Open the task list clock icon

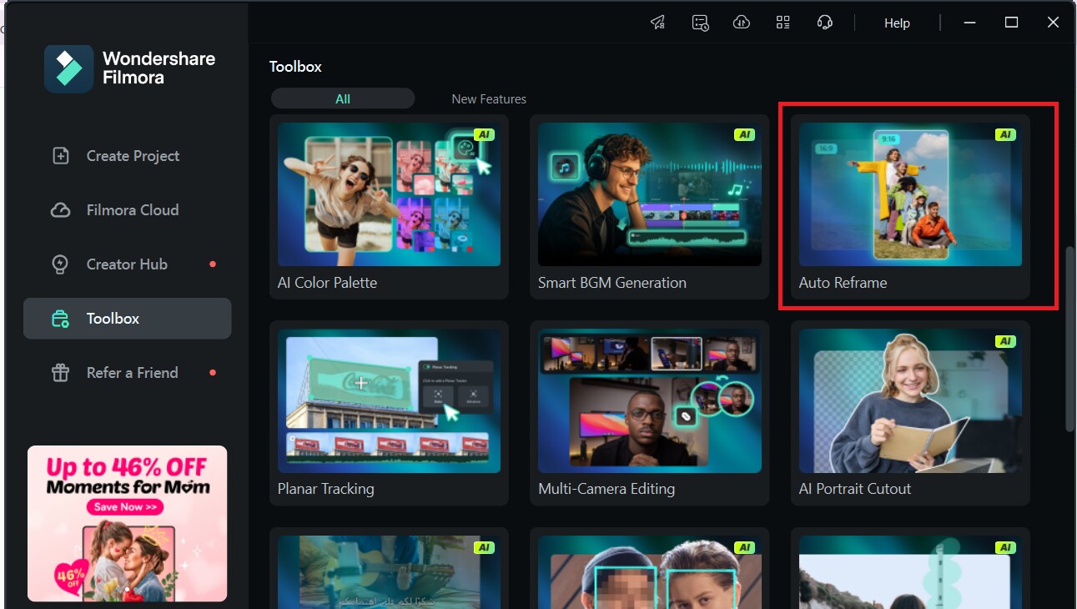pyautogui.click(x=700, y=23)
